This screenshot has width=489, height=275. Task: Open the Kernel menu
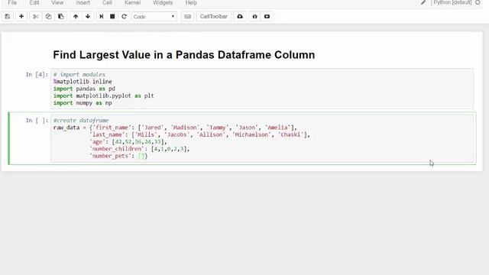[132, 3]
